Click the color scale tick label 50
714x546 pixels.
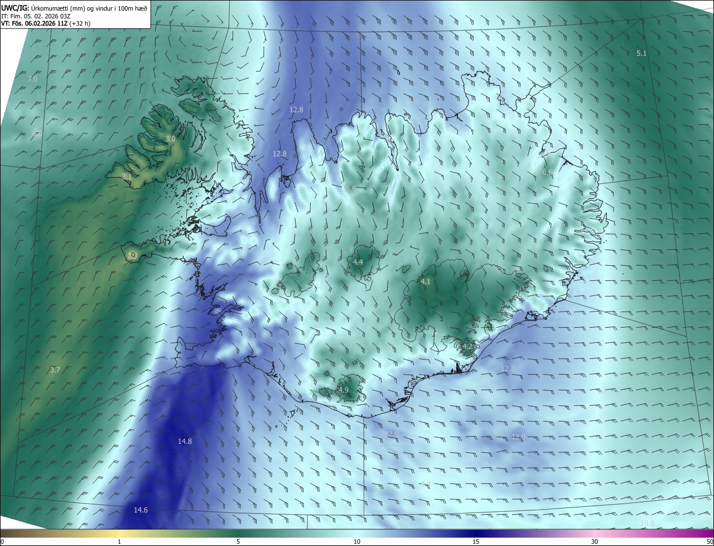click(x=710, y=542)
